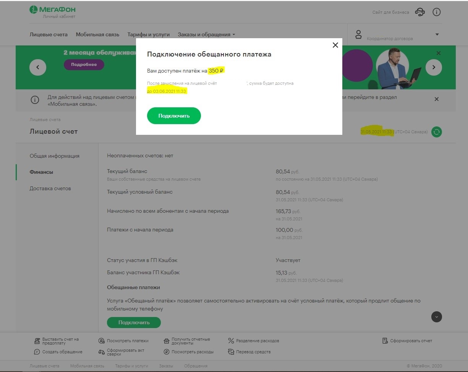Close the promised payment dialog
This screenshot has height=372, width=468.
click(335, 45)
